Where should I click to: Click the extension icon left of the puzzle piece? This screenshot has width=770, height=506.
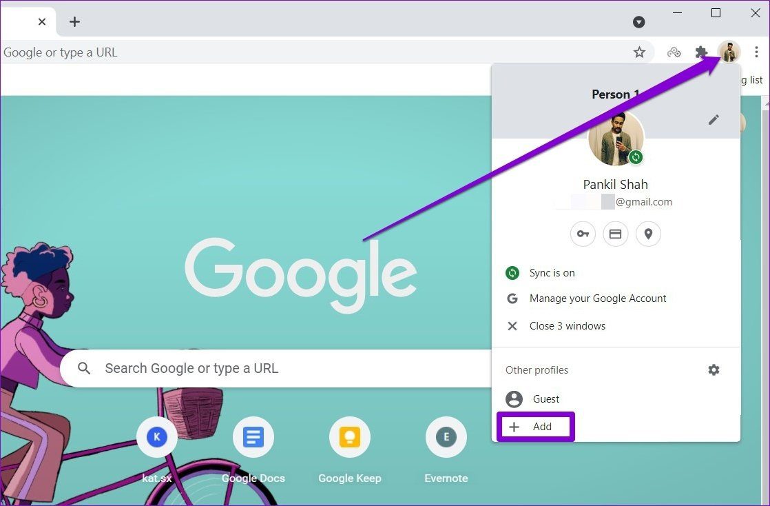(674, 52)
